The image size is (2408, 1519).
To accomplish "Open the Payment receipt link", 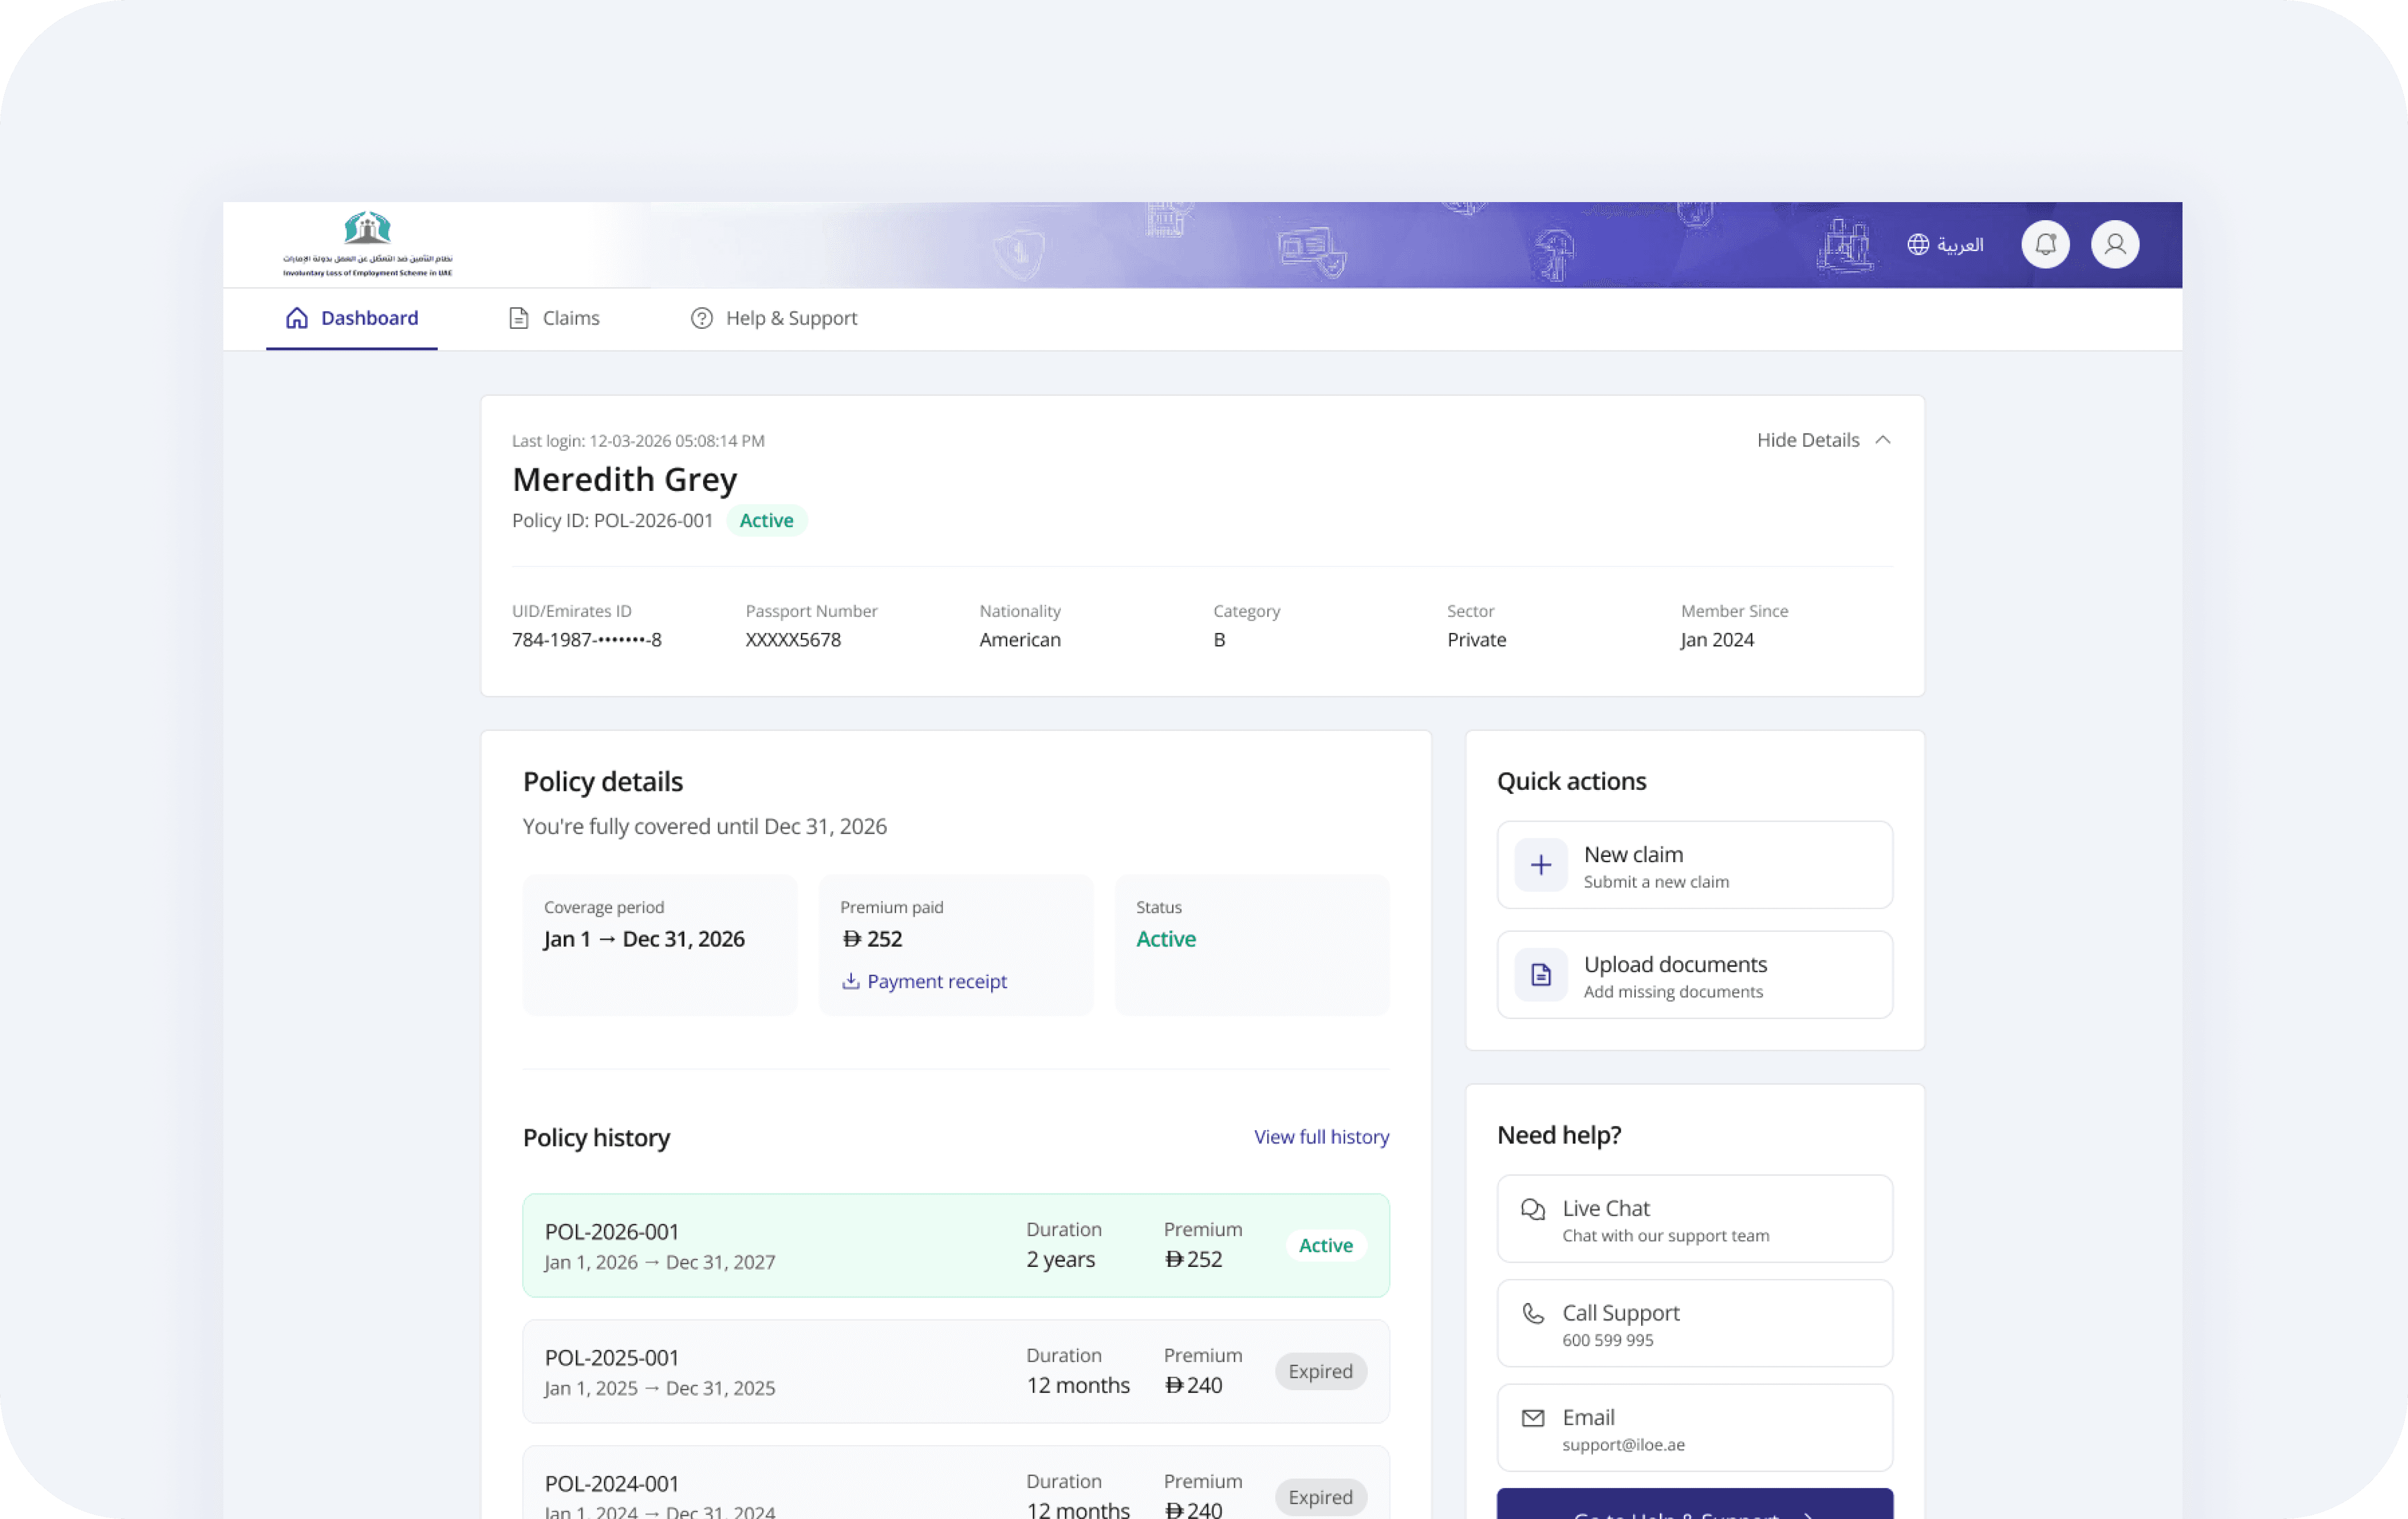I will [936, 981].
